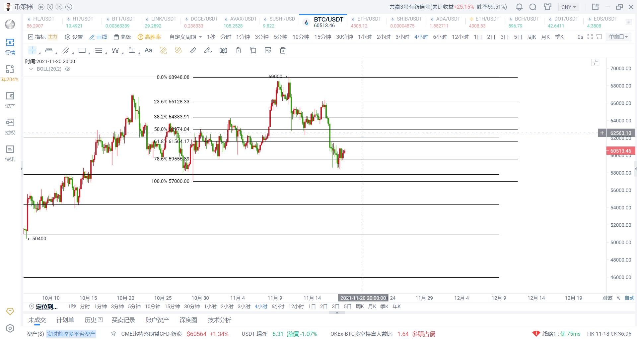Toggle 对数 logarithmic scale
This screenshot has height=341, width=637.
point(607,298)
